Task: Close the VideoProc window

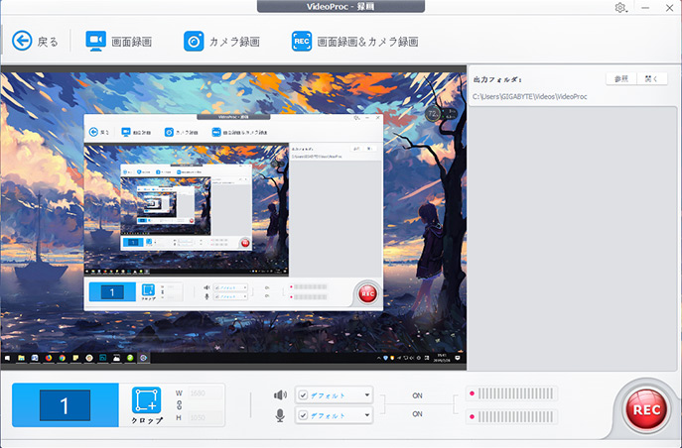Action: tap(669, 8)
